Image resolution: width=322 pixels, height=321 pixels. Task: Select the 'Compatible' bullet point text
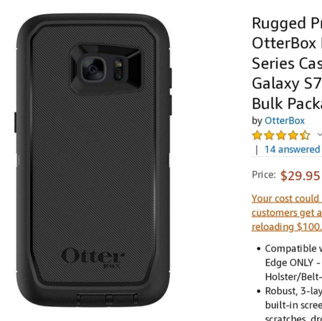tap(294, 263)
